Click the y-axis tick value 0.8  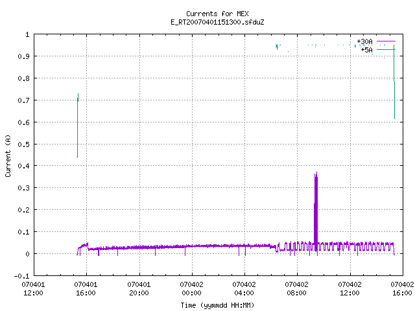tap(23, 78)
